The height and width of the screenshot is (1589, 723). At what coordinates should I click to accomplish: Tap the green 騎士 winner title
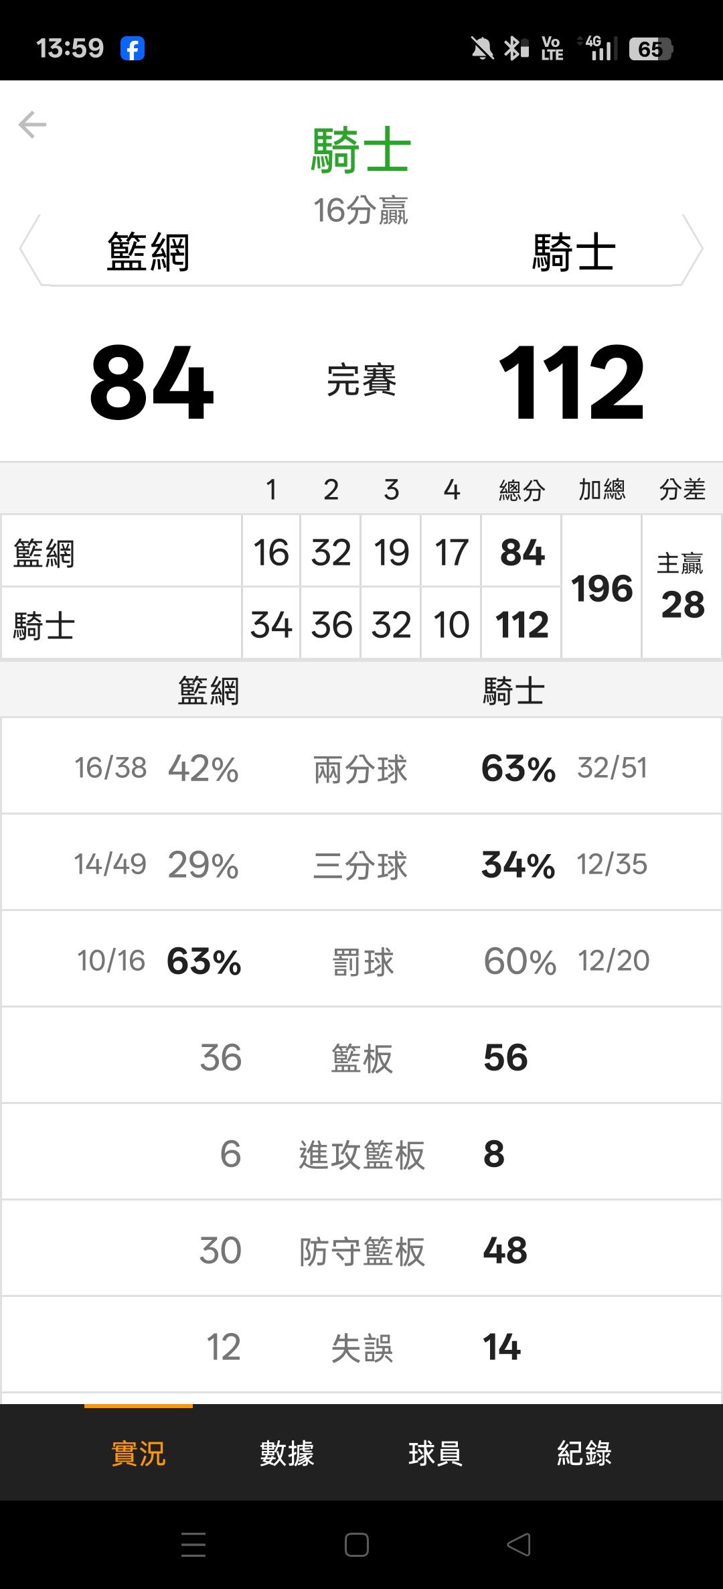point(361,151)
